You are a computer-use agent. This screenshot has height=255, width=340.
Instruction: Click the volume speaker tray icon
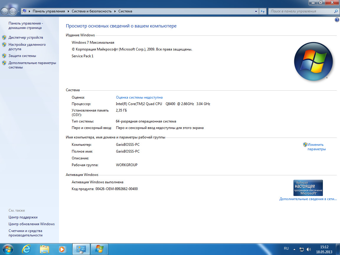[309, 249]
